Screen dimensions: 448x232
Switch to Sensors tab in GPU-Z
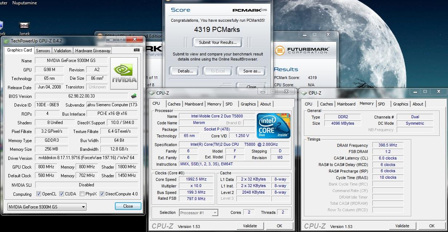43,51
